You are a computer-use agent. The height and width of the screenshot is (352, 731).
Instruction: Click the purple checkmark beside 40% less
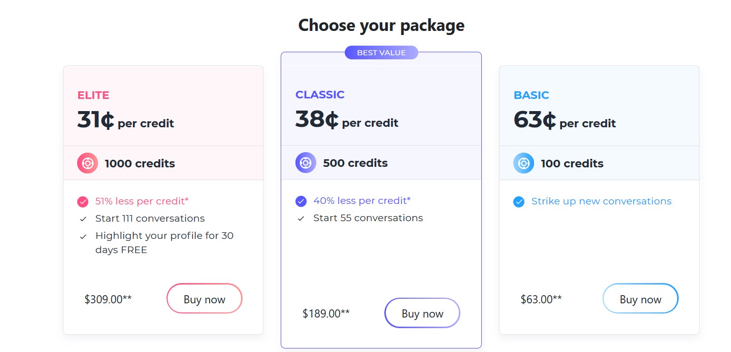click(301, 201)
